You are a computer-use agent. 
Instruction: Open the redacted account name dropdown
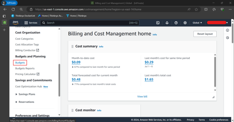[218, 23]
